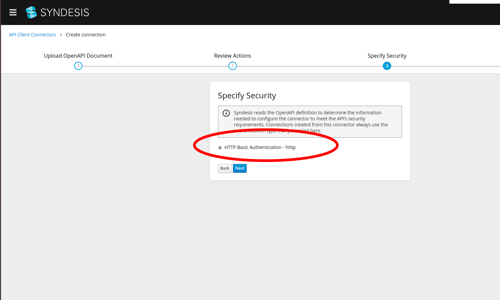Click the breadcrumb chevron separator
The height and width of the screenshot is (300, 500).
pyautogui.click(x=61, y=35)
